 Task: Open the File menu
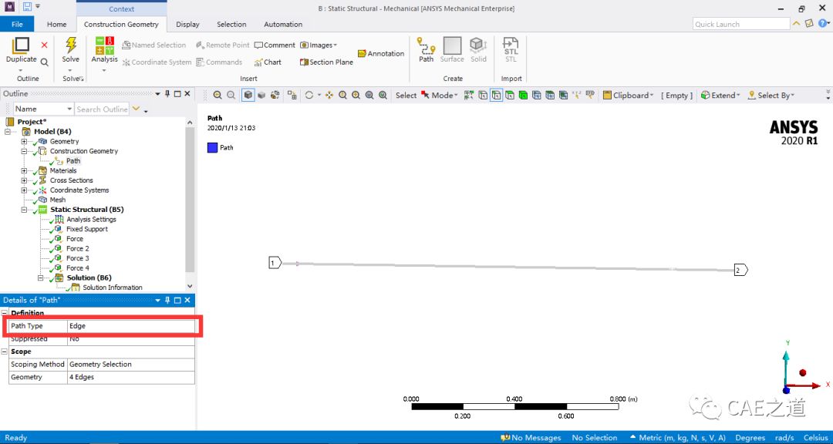[x=17, y=25]
